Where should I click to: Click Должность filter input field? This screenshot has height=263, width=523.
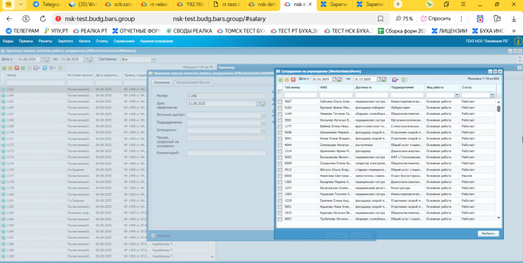(372, 95)
